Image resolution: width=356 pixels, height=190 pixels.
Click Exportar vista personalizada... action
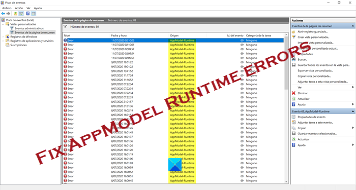(315, 71)
